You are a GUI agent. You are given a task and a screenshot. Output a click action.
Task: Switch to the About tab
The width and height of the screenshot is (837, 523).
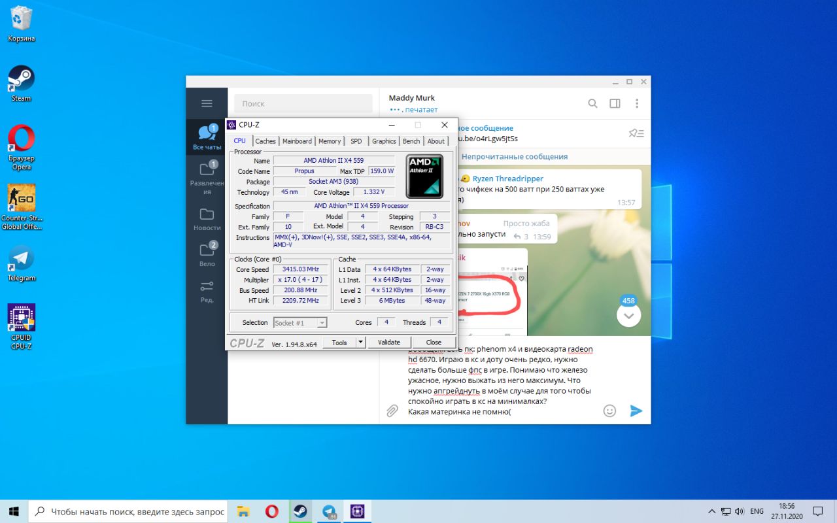click(x=436, y=141)
